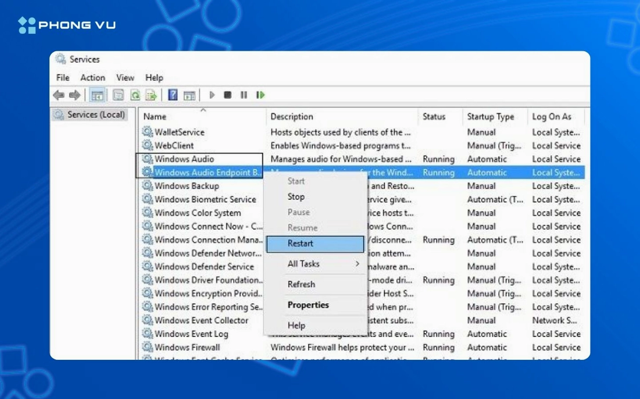Click the Start Service play icon
The image size is (640, 399).
tap(212, 95)
